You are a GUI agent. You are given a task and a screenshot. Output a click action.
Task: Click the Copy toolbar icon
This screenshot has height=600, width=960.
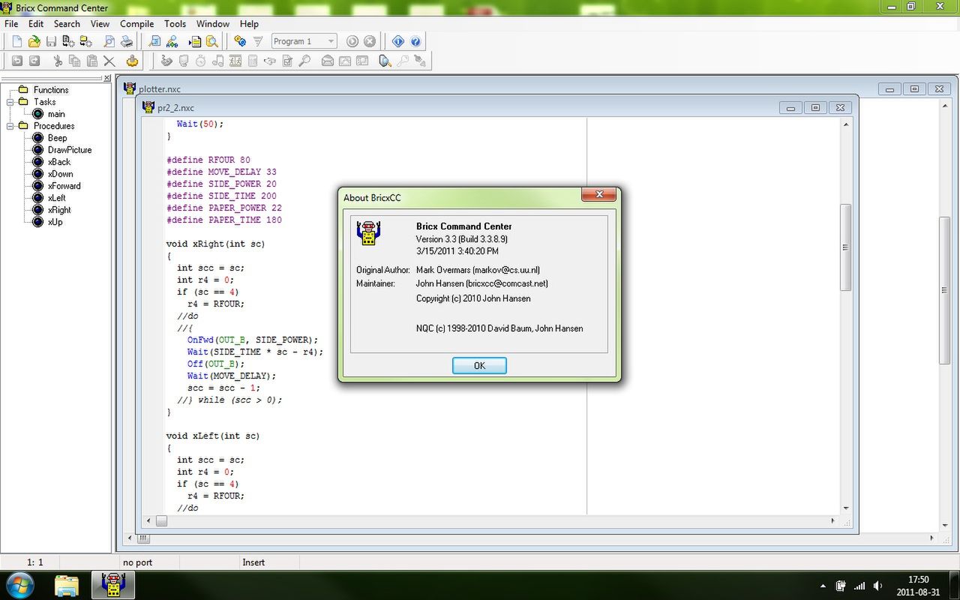coord(75,61)
